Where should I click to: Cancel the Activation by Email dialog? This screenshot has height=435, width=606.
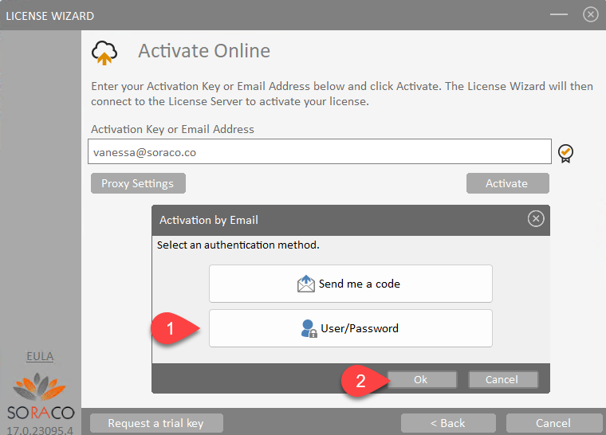pyautogui.click(x=502, y=380)
